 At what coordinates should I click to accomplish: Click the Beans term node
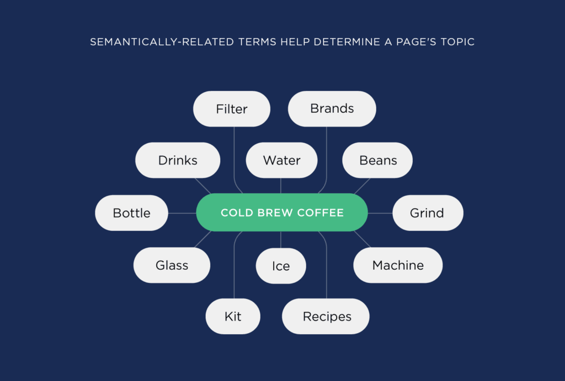click(x=378, y=160)
